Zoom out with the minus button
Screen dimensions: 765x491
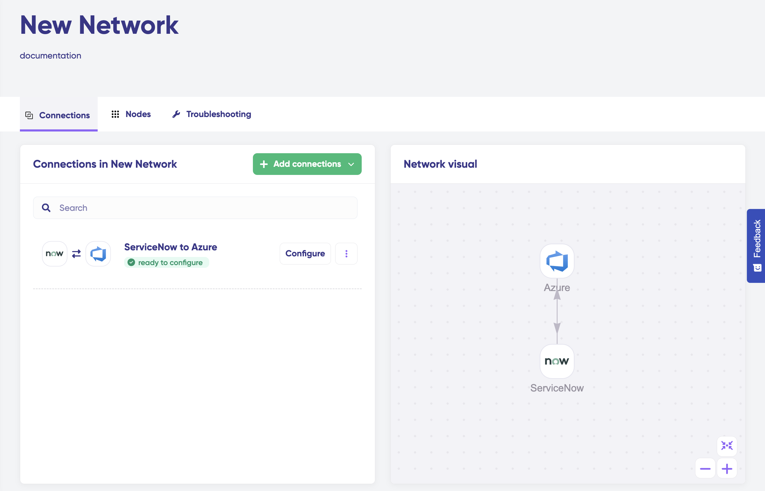coord(705,469)
